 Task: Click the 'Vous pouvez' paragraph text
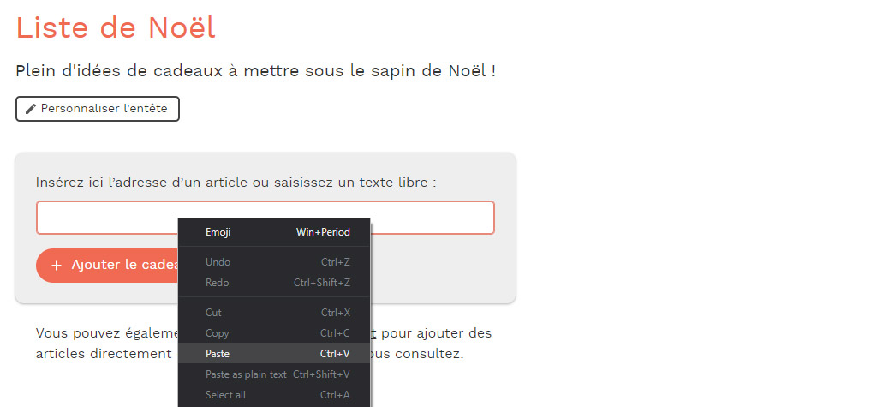[107, 333]
